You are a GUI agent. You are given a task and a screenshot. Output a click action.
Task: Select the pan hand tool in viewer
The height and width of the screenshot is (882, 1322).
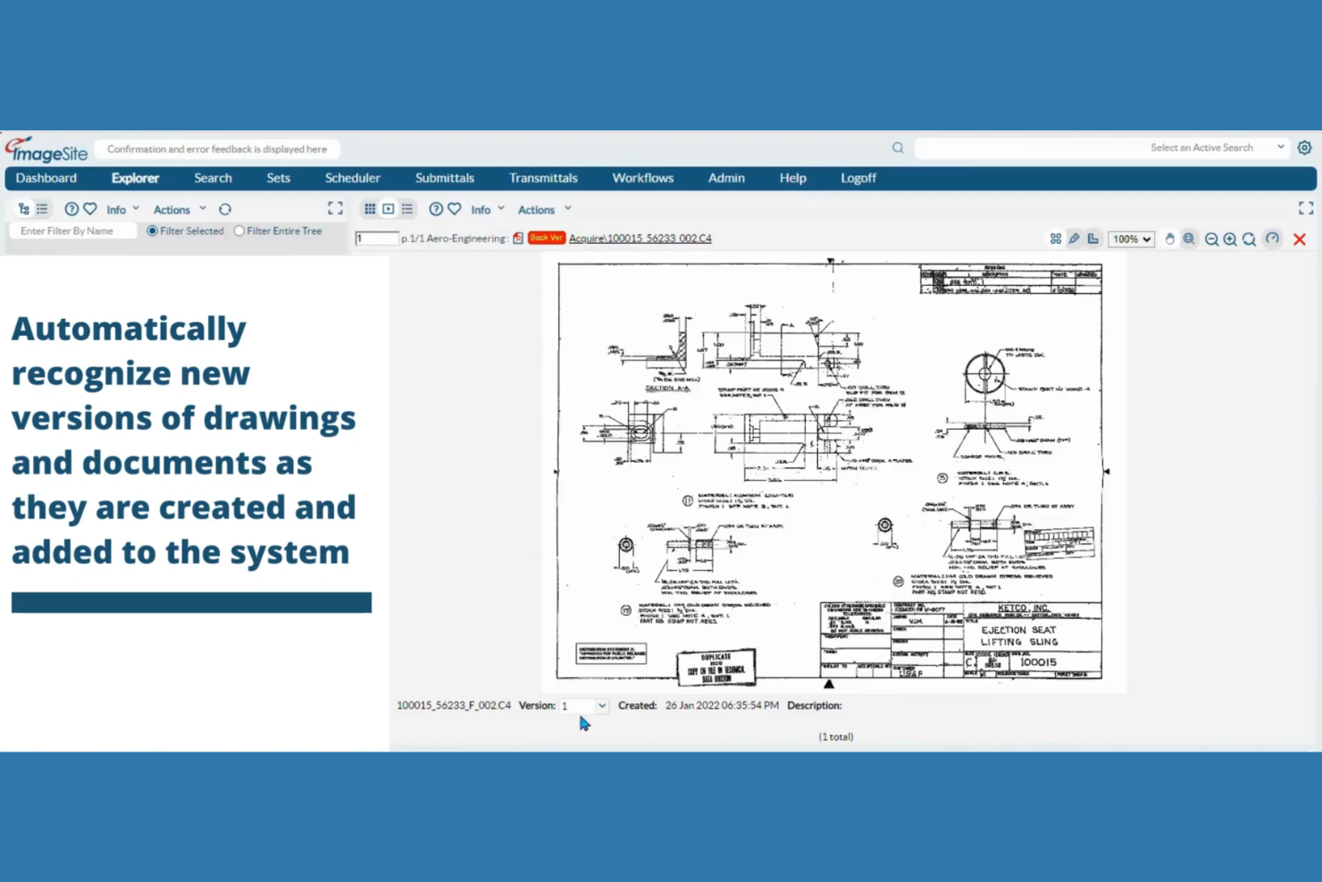[1170, 239]
